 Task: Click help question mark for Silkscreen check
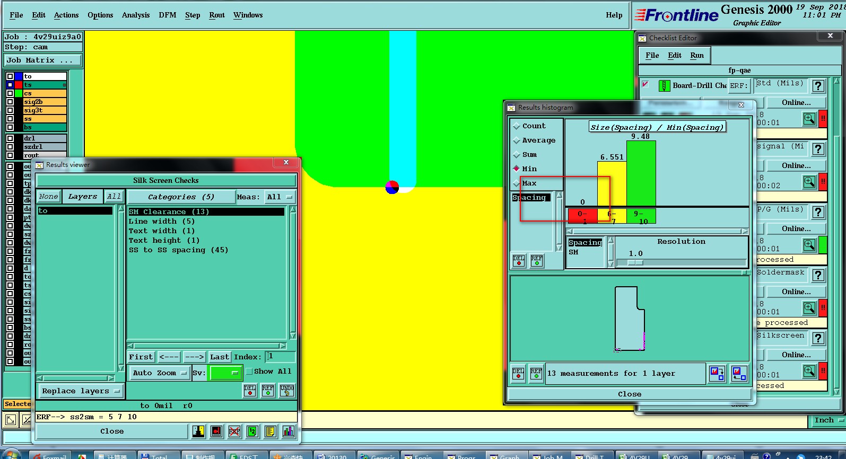[x=818, y=338]
